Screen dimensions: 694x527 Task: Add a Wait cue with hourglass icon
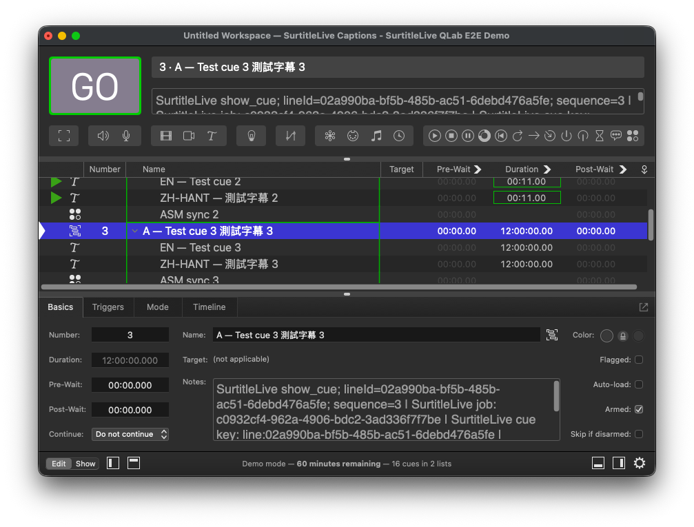[x=600, y=136]
